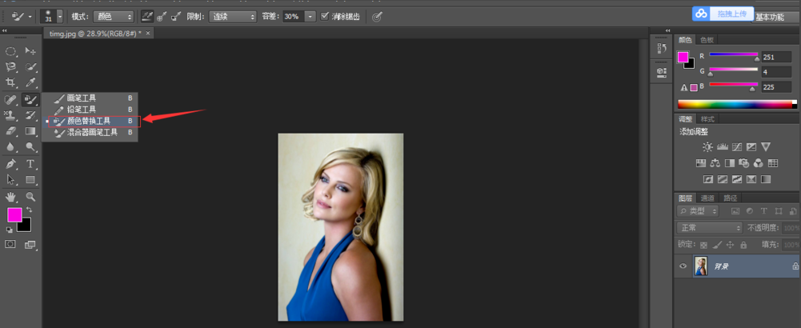Select the Pen tool

pyautogui.click(x=10, y=164)
